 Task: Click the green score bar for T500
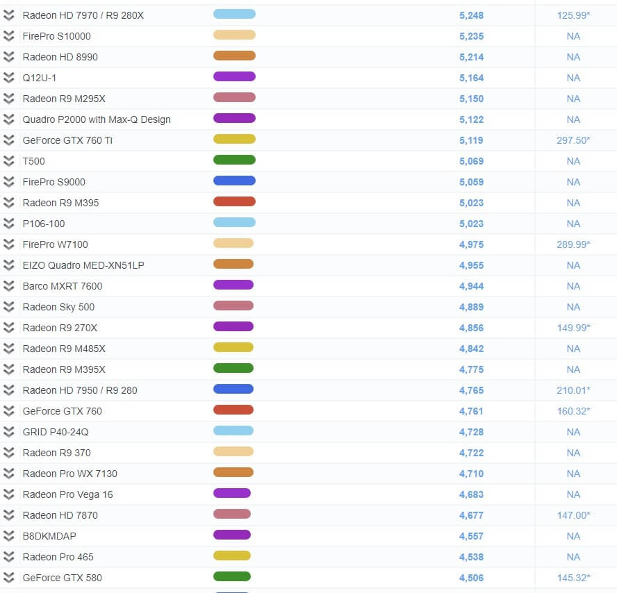click(234, 160)
